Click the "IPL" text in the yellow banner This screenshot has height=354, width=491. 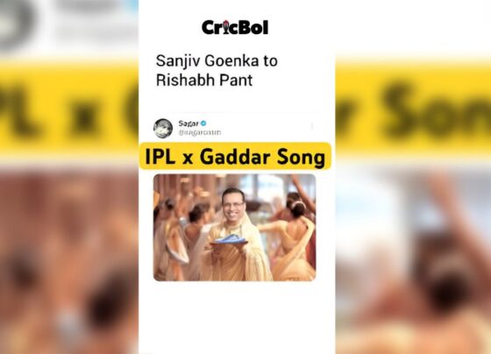point(160,157)
